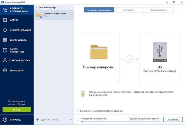This screenshot has height=125, width=185.
Task: Click the circular arrow between source and destination
Action: click(x=129, y=59)
